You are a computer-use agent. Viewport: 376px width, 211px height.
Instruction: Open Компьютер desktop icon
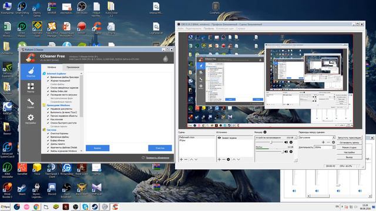(x=7, y=8)
